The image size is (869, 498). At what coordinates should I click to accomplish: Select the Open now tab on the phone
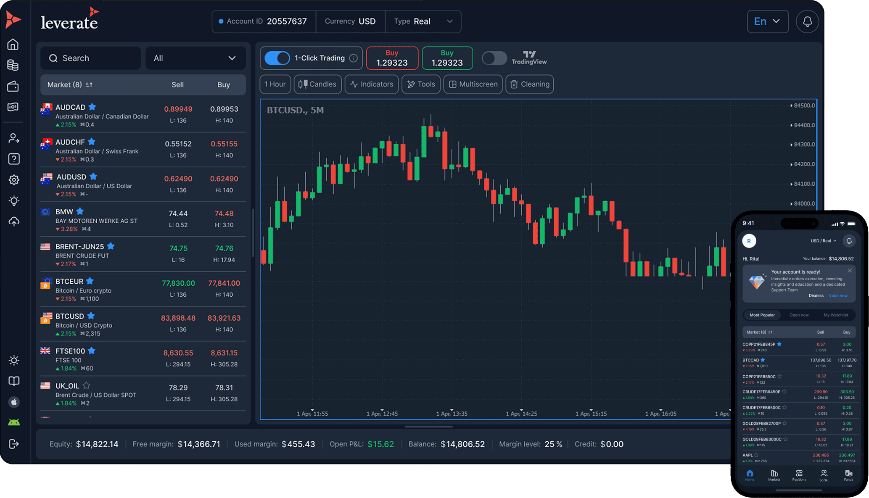[799, 315]
